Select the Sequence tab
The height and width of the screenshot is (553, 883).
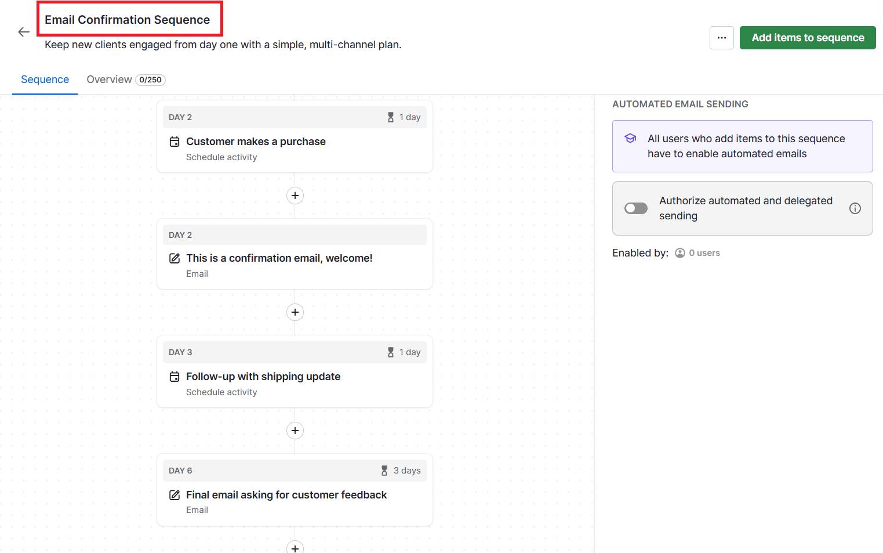pyautogui.click(x=45, y=79)
